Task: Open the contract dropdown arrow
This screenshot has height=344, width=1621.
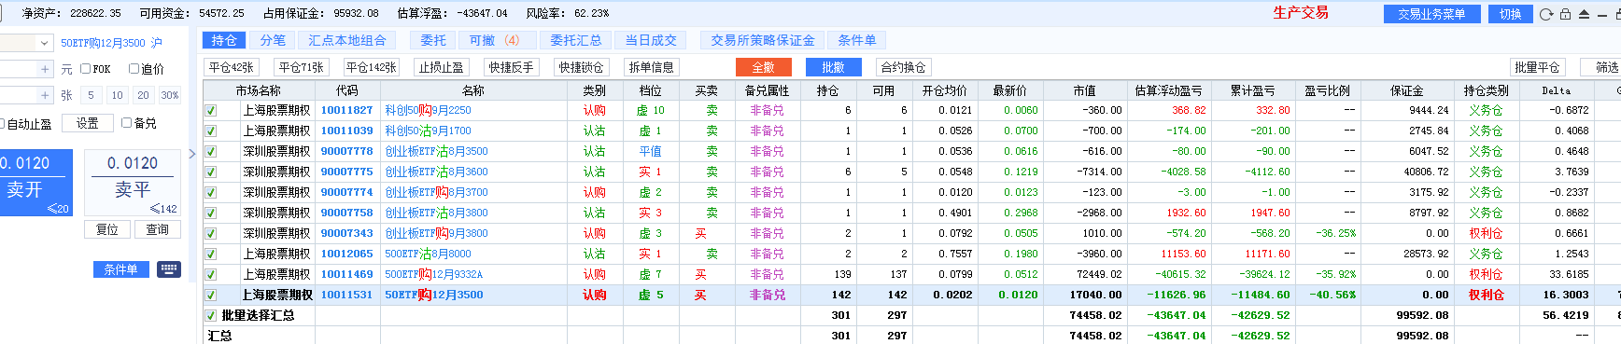Action: [44, 43]
